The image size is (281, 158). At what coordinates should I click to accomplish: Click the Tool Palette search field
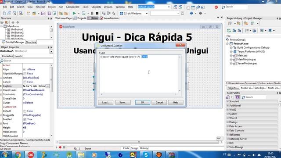(x=254, y=97)
